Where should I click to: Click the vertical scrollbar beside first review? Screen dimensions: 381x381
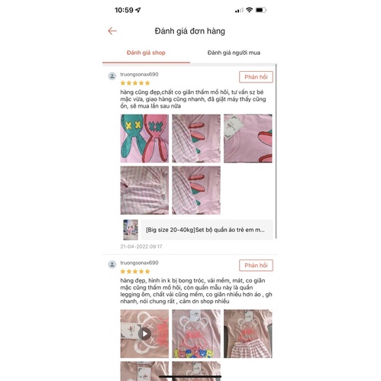click(276, 151)
